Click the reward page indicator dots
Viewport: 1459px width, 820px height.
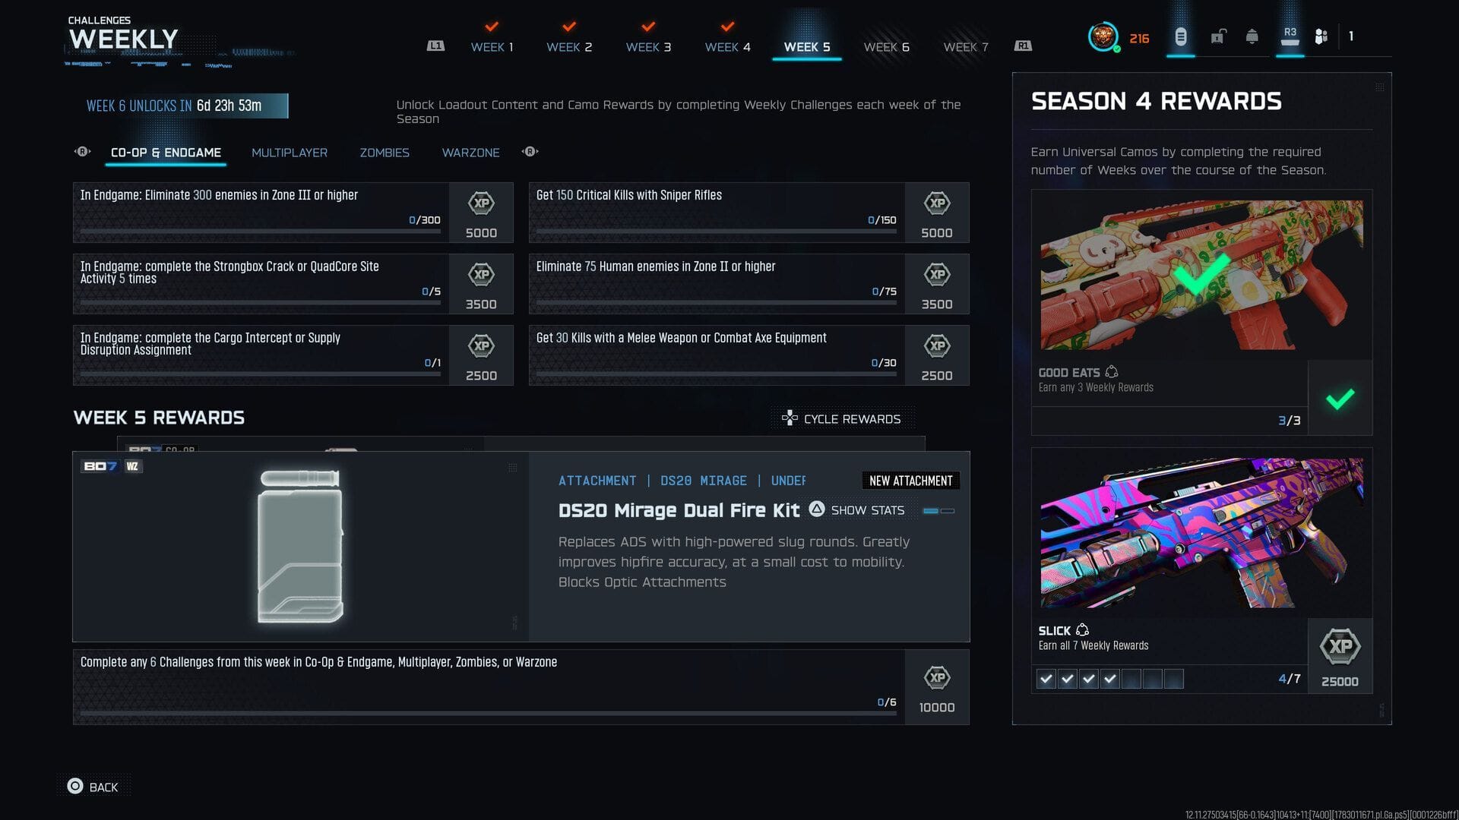coord(938,511)
